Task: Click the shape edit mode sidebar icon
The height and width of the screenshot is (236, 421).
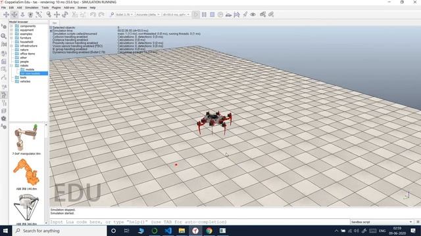Action: pyautogui.click(x=4, y=69)
